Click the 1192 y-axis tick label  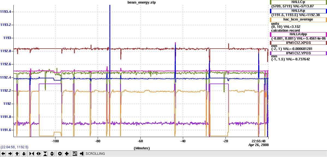(7, 104)
